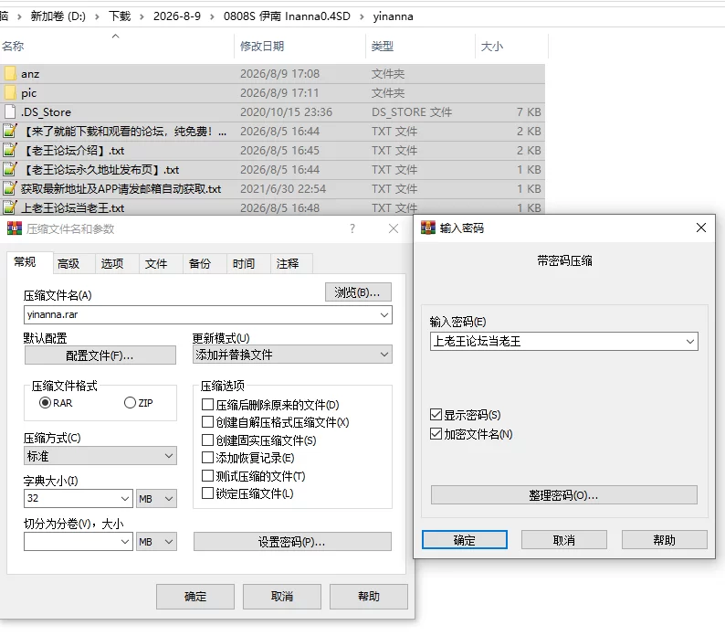The height and width of the screenshot is (636, 725).
Task: Expand breadcrumb chevron after 下载
Action: click(142, 16)
